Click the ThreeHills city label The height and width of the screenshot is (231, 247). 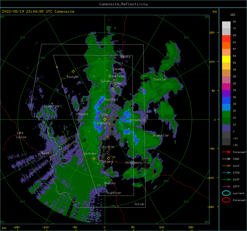pos(137,120)
